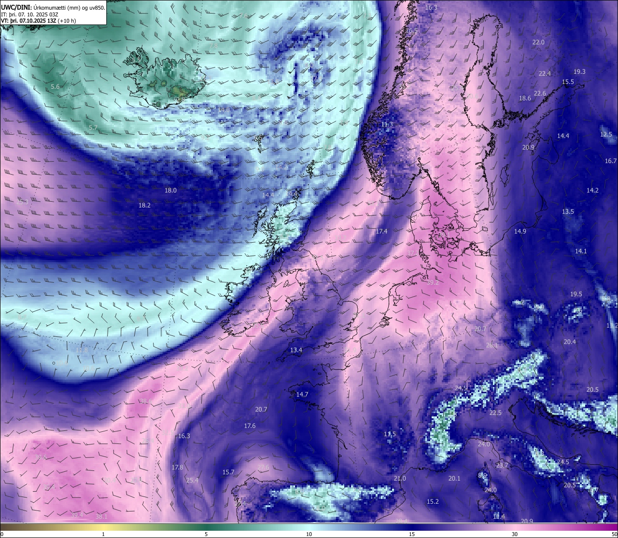The height and width of the screenshot is (538, 618).
Task: Click the 14.1 value east of the Baltic
Action: coord(581,251)
